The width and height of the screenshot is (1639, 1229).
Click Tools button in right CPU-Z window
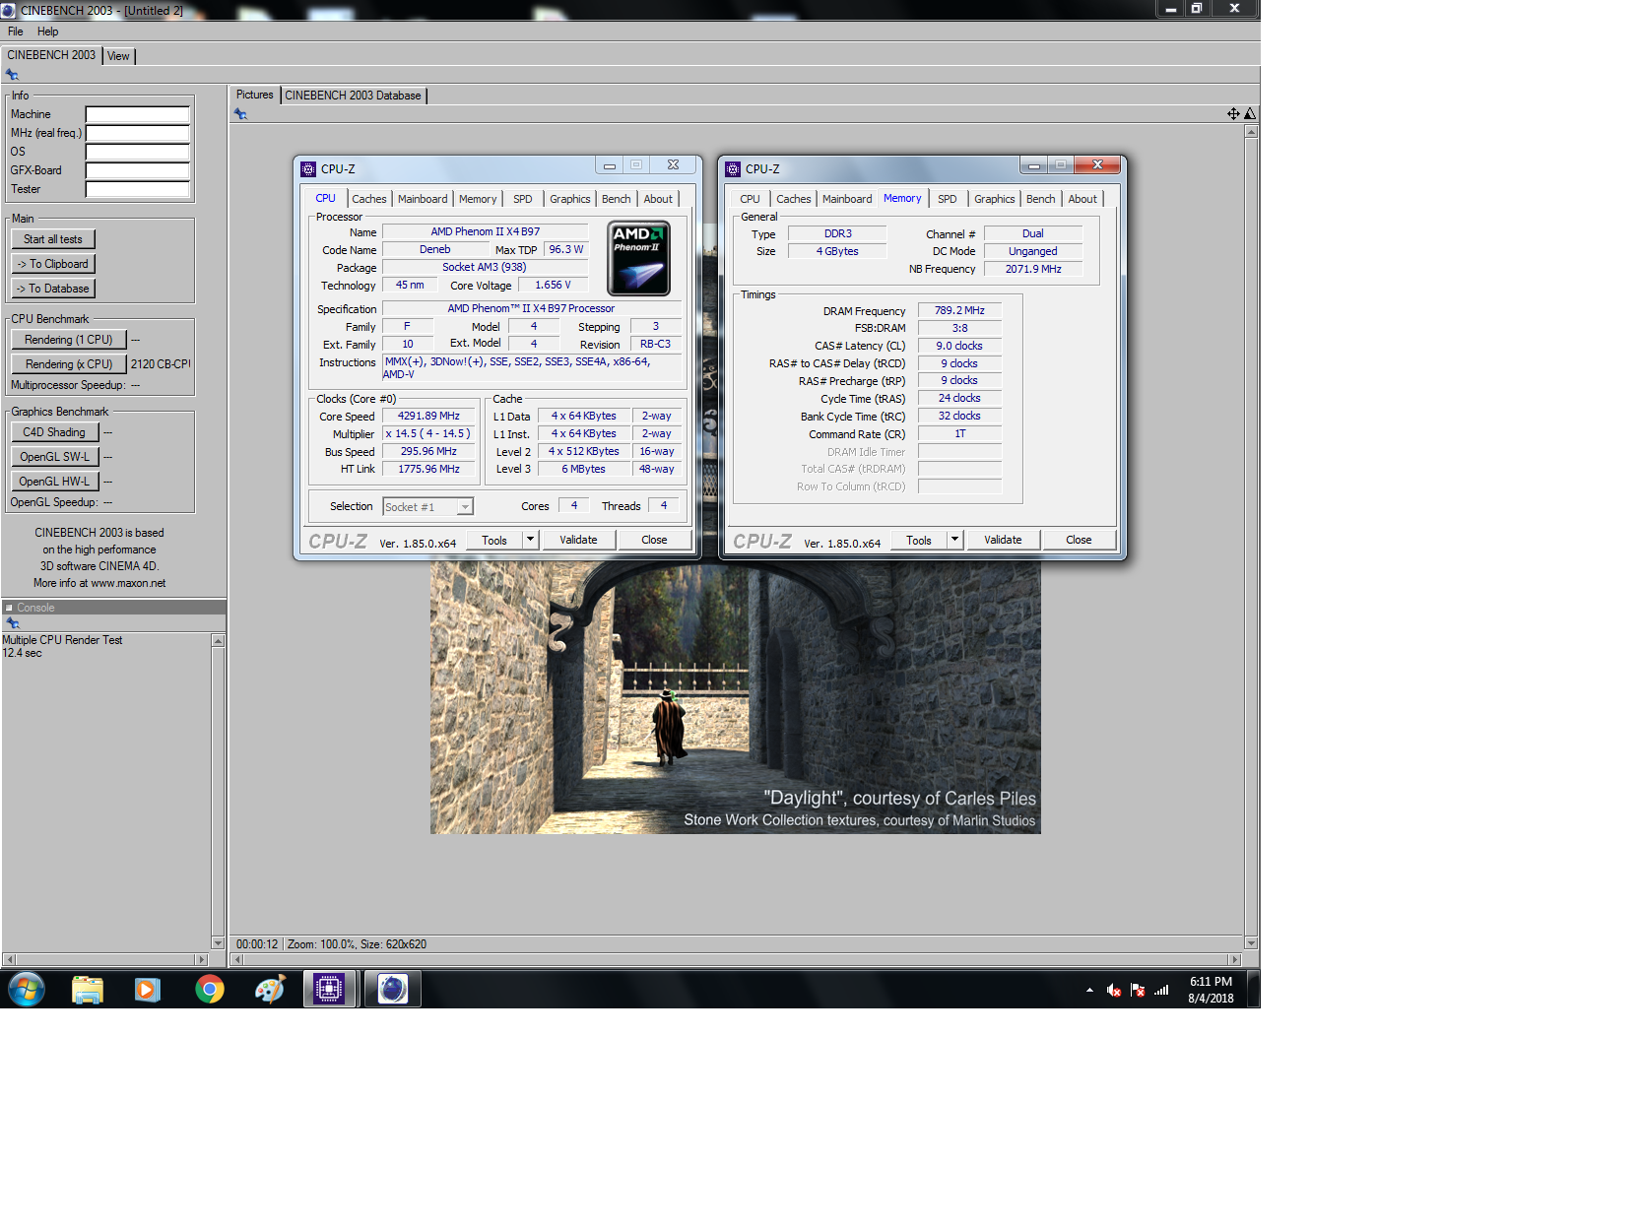pos(919,541)
